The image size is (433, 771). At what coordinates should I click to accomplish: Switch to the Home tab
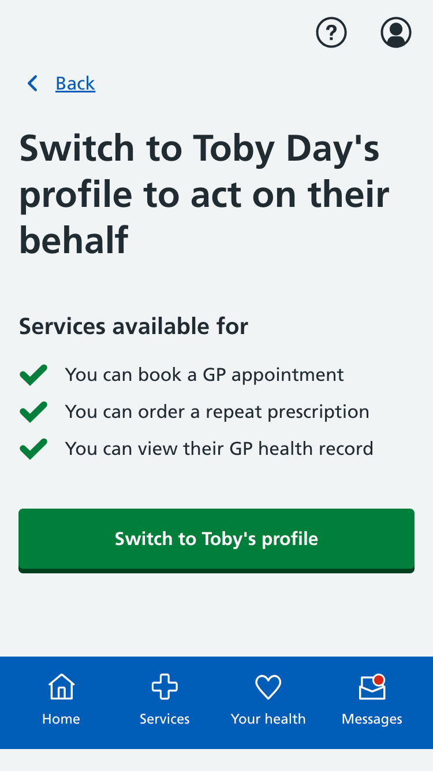pos(61,699)
